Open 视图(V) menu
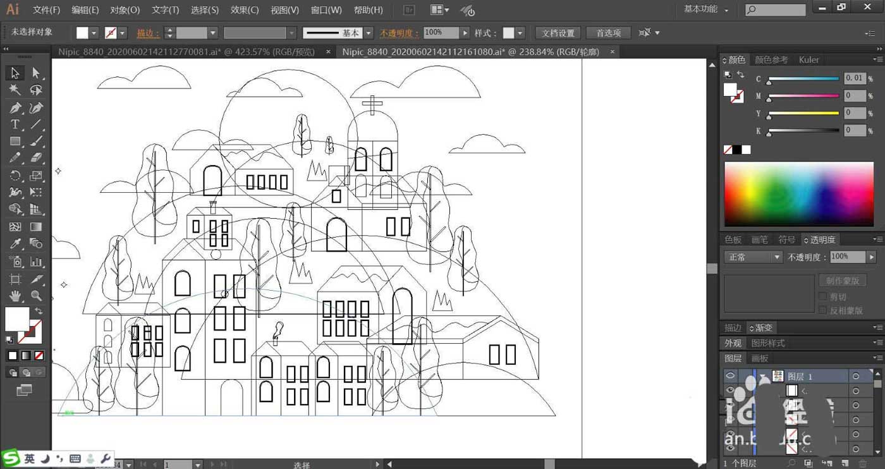This screenshot has width=885, height=469. [284, 10]
